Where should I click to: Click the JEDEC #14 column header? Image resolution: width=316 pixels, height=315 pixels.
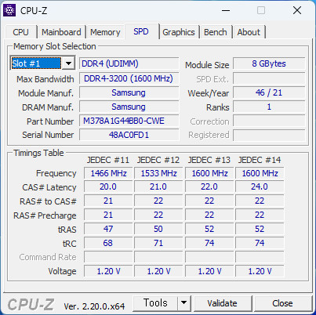coord(260,160)
